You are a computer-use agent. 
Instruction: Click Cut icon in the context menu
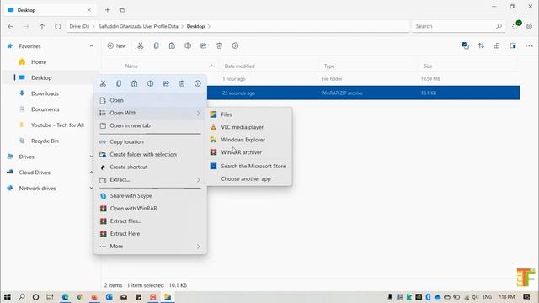pyautogui.click(x=103, y=83)
